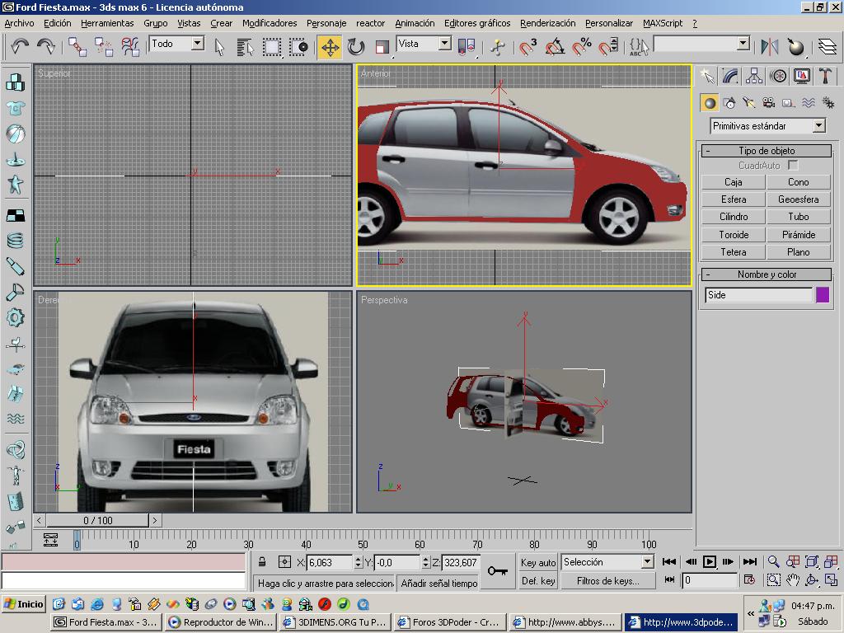Open the Animación menu
The image size is (844, 633).
click(x=415, y=23)
